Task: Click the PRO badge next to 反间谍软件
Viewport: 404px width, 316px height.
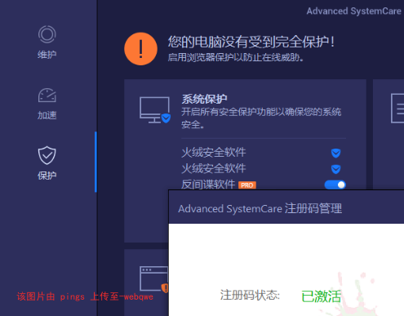Action: point(247,185)
